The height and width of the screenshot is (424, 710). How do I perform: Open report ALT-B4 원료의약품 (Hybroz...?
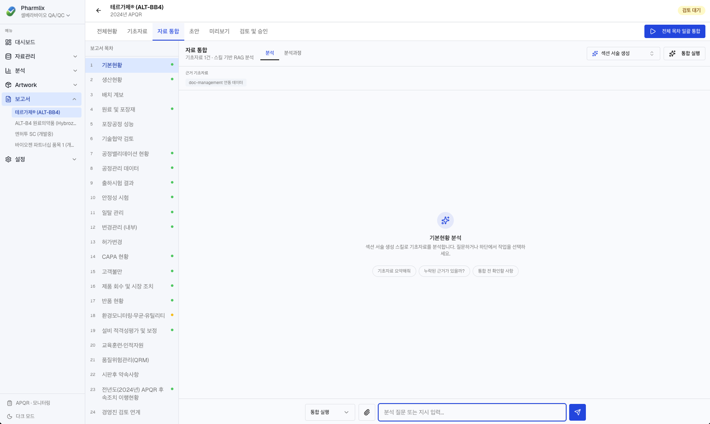tap(46, 123)
